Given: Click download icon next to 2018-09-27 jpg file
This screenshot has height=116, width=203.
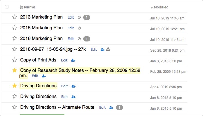Looking at the screenshot, I should 108,49.
